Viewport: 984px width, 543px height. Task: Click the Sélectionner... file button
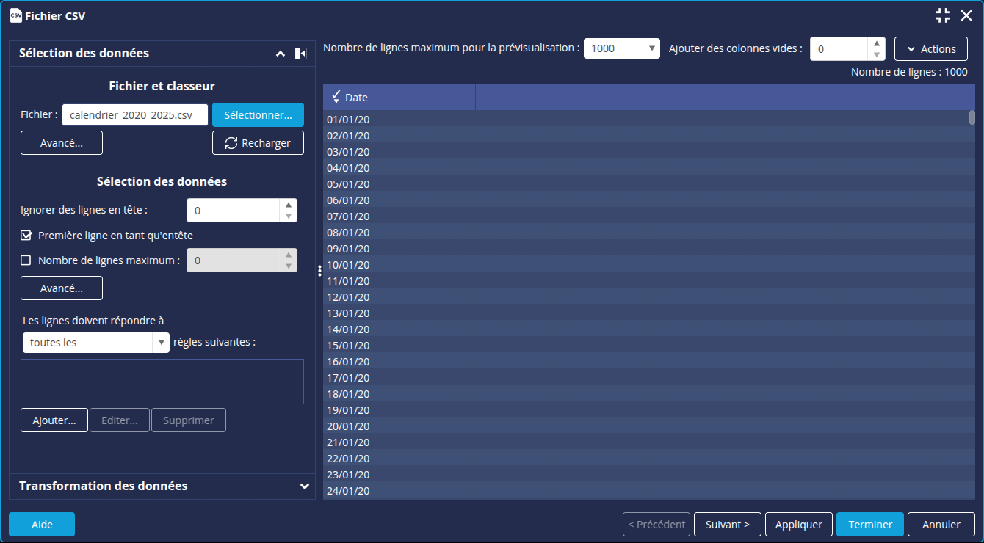click(x=258, y=115)
